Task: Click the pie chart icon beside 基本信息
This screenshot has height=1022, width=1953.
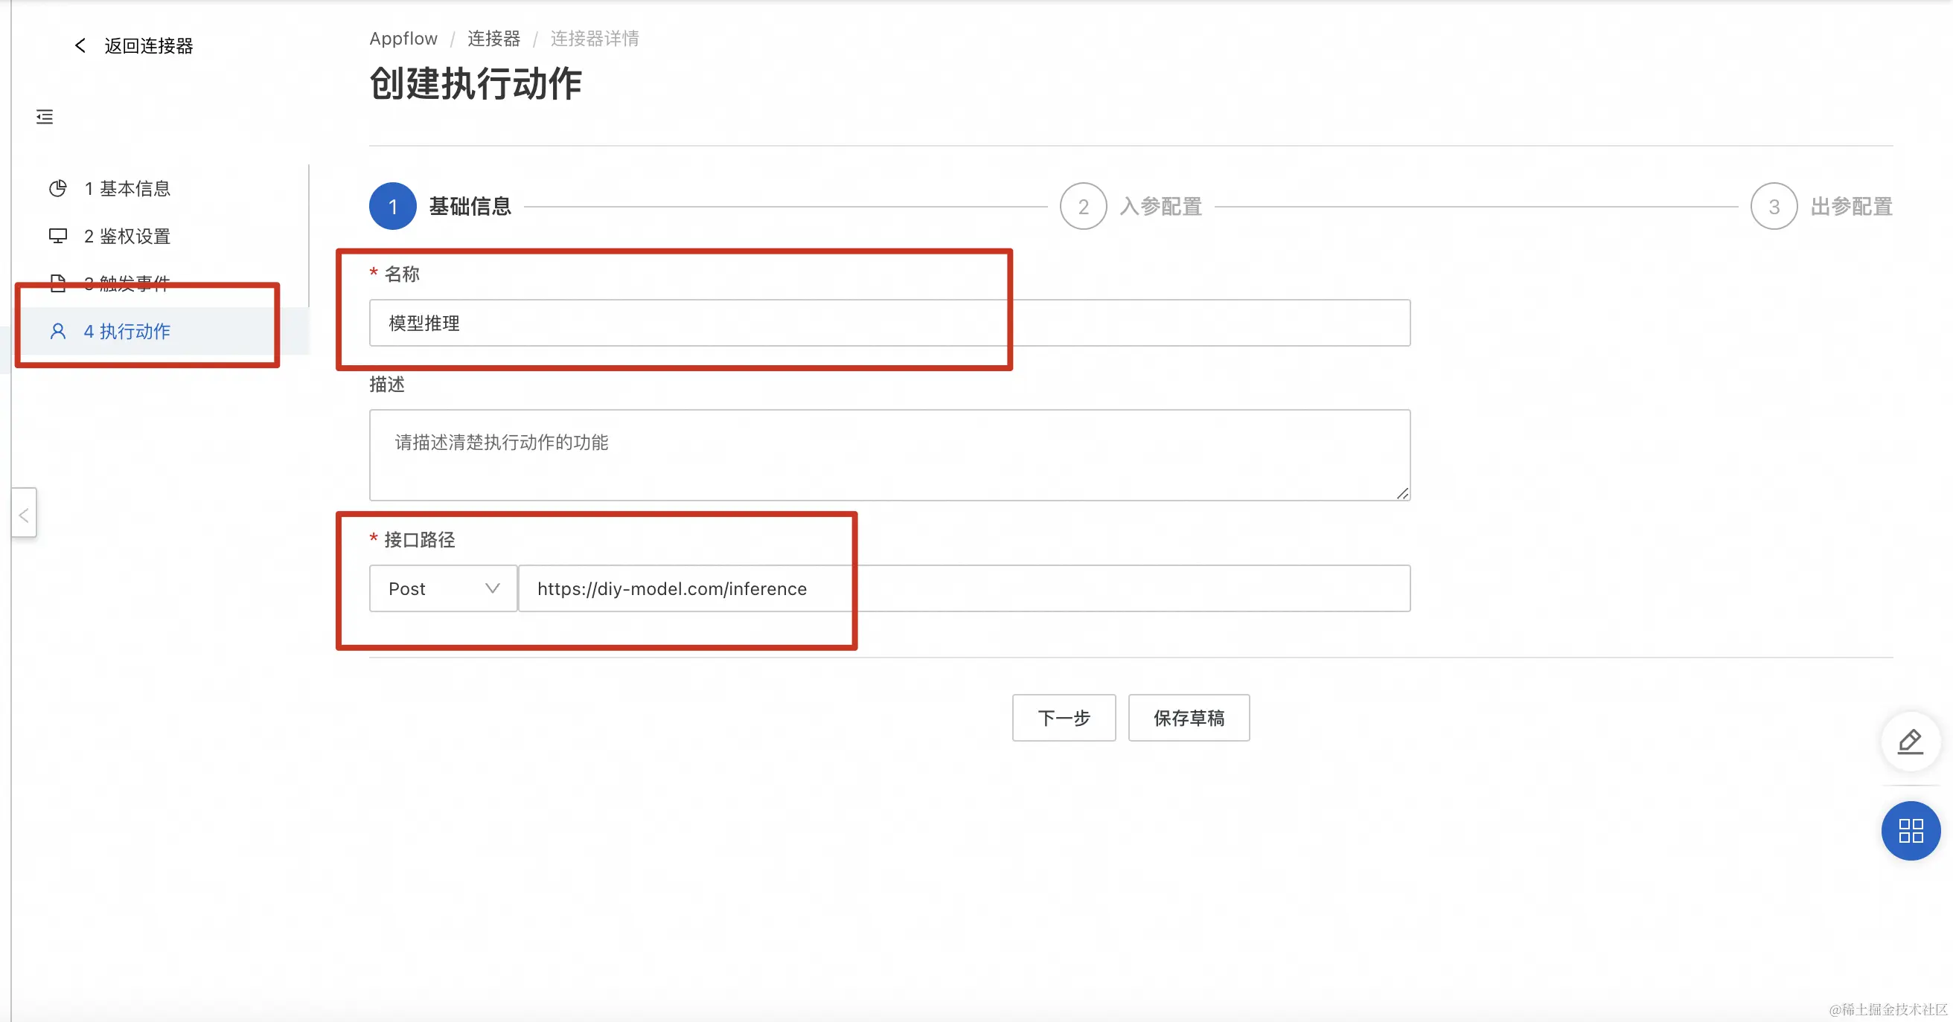Action: point(57,188)
